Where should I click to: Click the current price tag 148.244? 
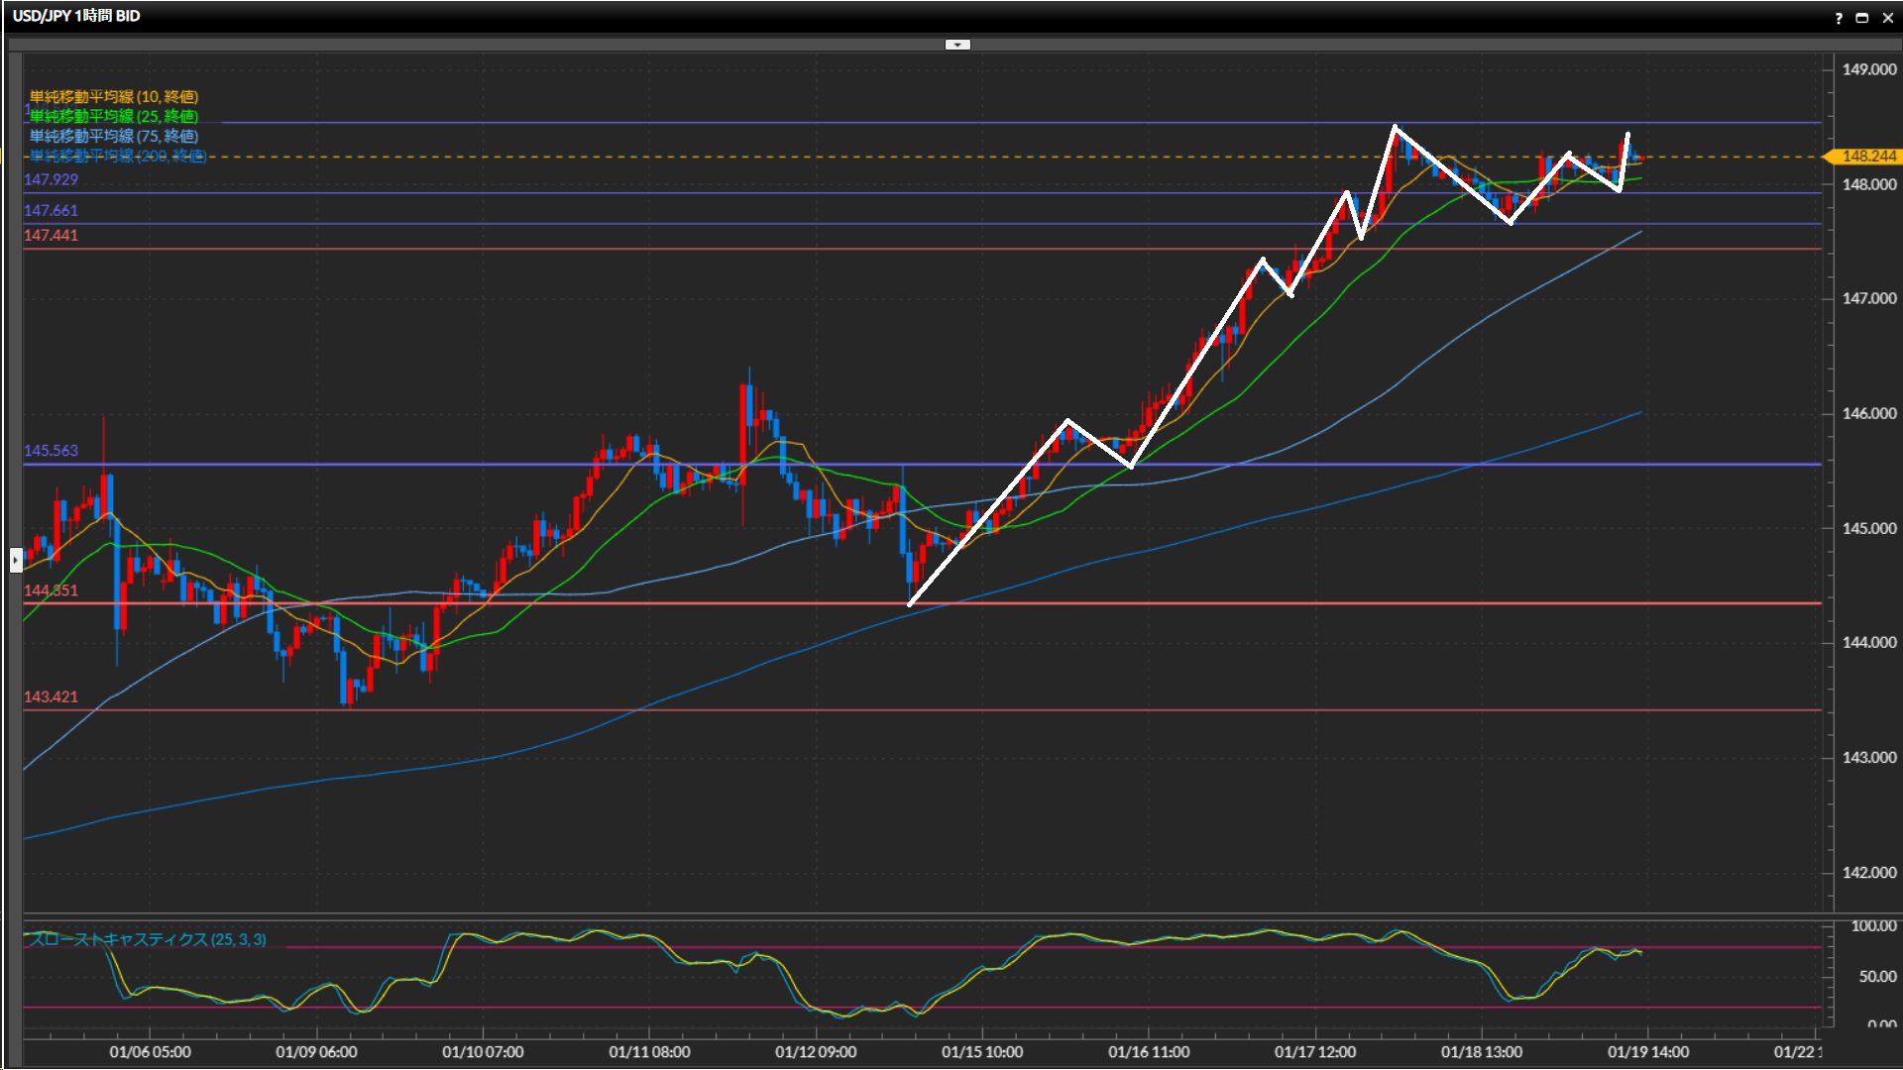1865,157
